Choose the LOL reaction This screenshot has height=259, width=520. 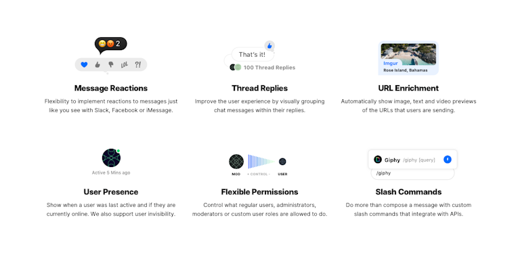(x=125, y=65)
